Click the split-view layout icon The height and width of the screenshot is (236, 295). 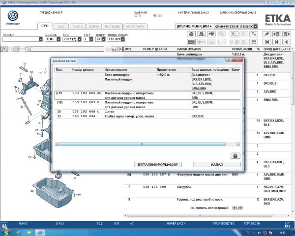coord(114,49)
